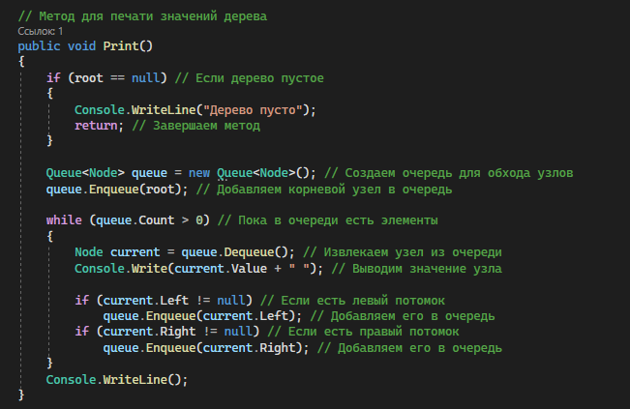
Task: Click 'current.Right != null' condition
Action: [x=178, y=332]
